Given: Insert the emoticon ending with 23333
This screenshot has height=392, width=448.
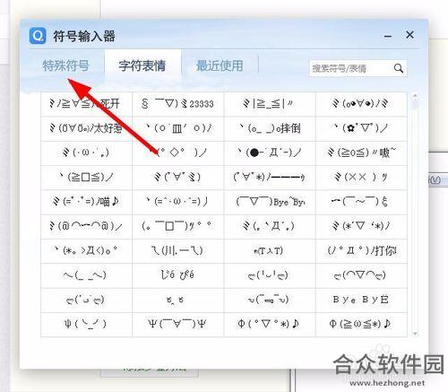Looking at the screenshot, I should pyautogui.click(x=178, y=104).
